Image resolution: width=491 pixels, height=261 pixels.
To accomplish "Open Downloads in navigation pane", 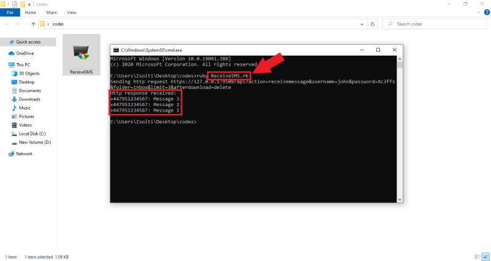I will (29, 99).
